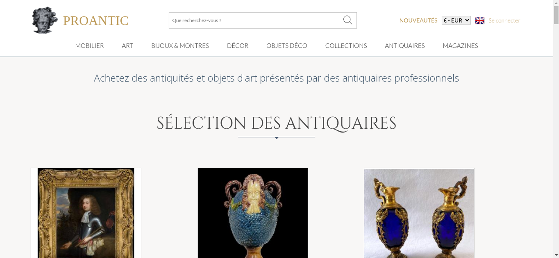Open the armored portrait painting thumbnail
This screenshot has height=258, width=559.
point(86,213)
